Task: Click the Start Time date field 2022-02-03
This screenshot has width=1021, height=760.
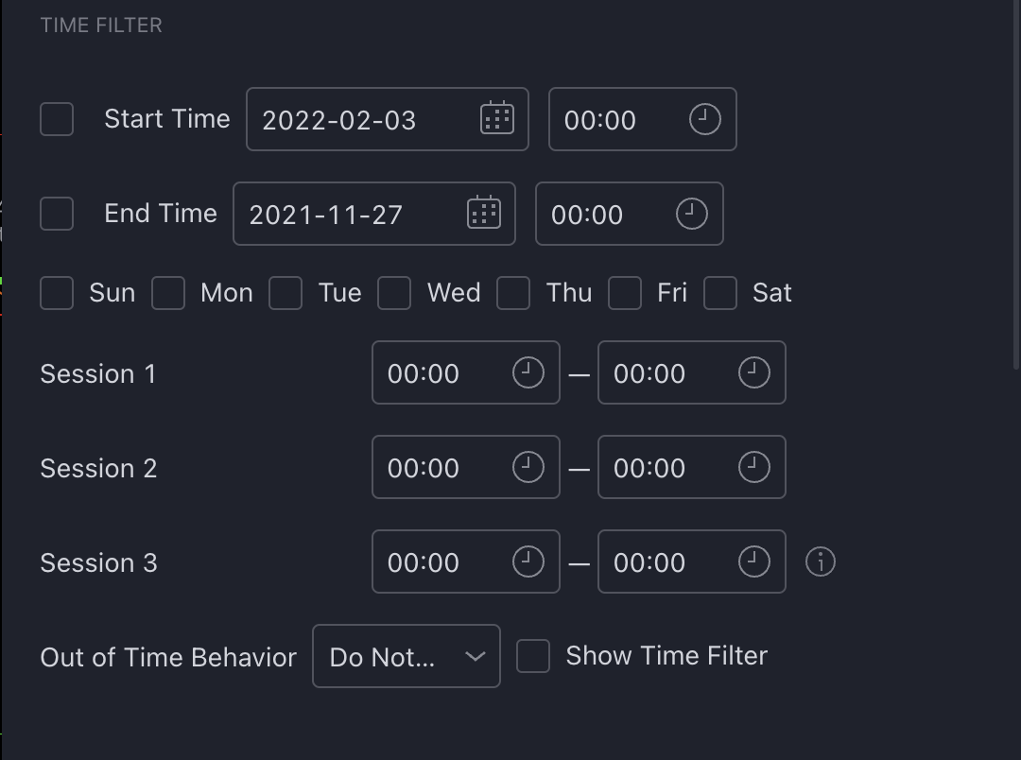Action: [x=359, y=120]
